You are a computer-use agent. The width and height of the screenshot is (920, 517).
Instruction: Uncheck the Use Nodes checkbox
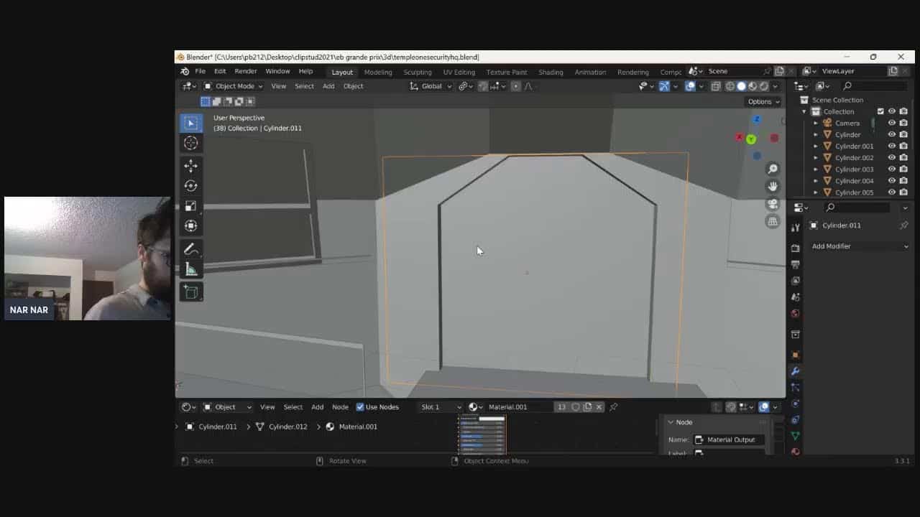coord(360,407)
